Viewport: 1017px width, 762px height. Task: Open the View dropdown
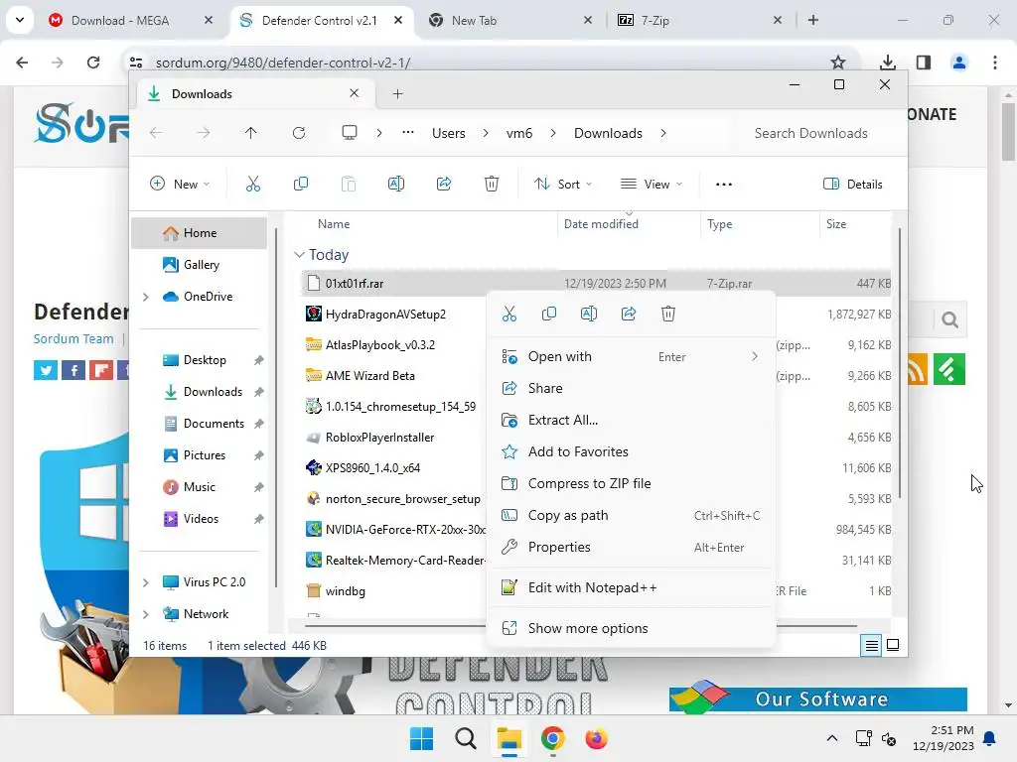click(652, 184)
